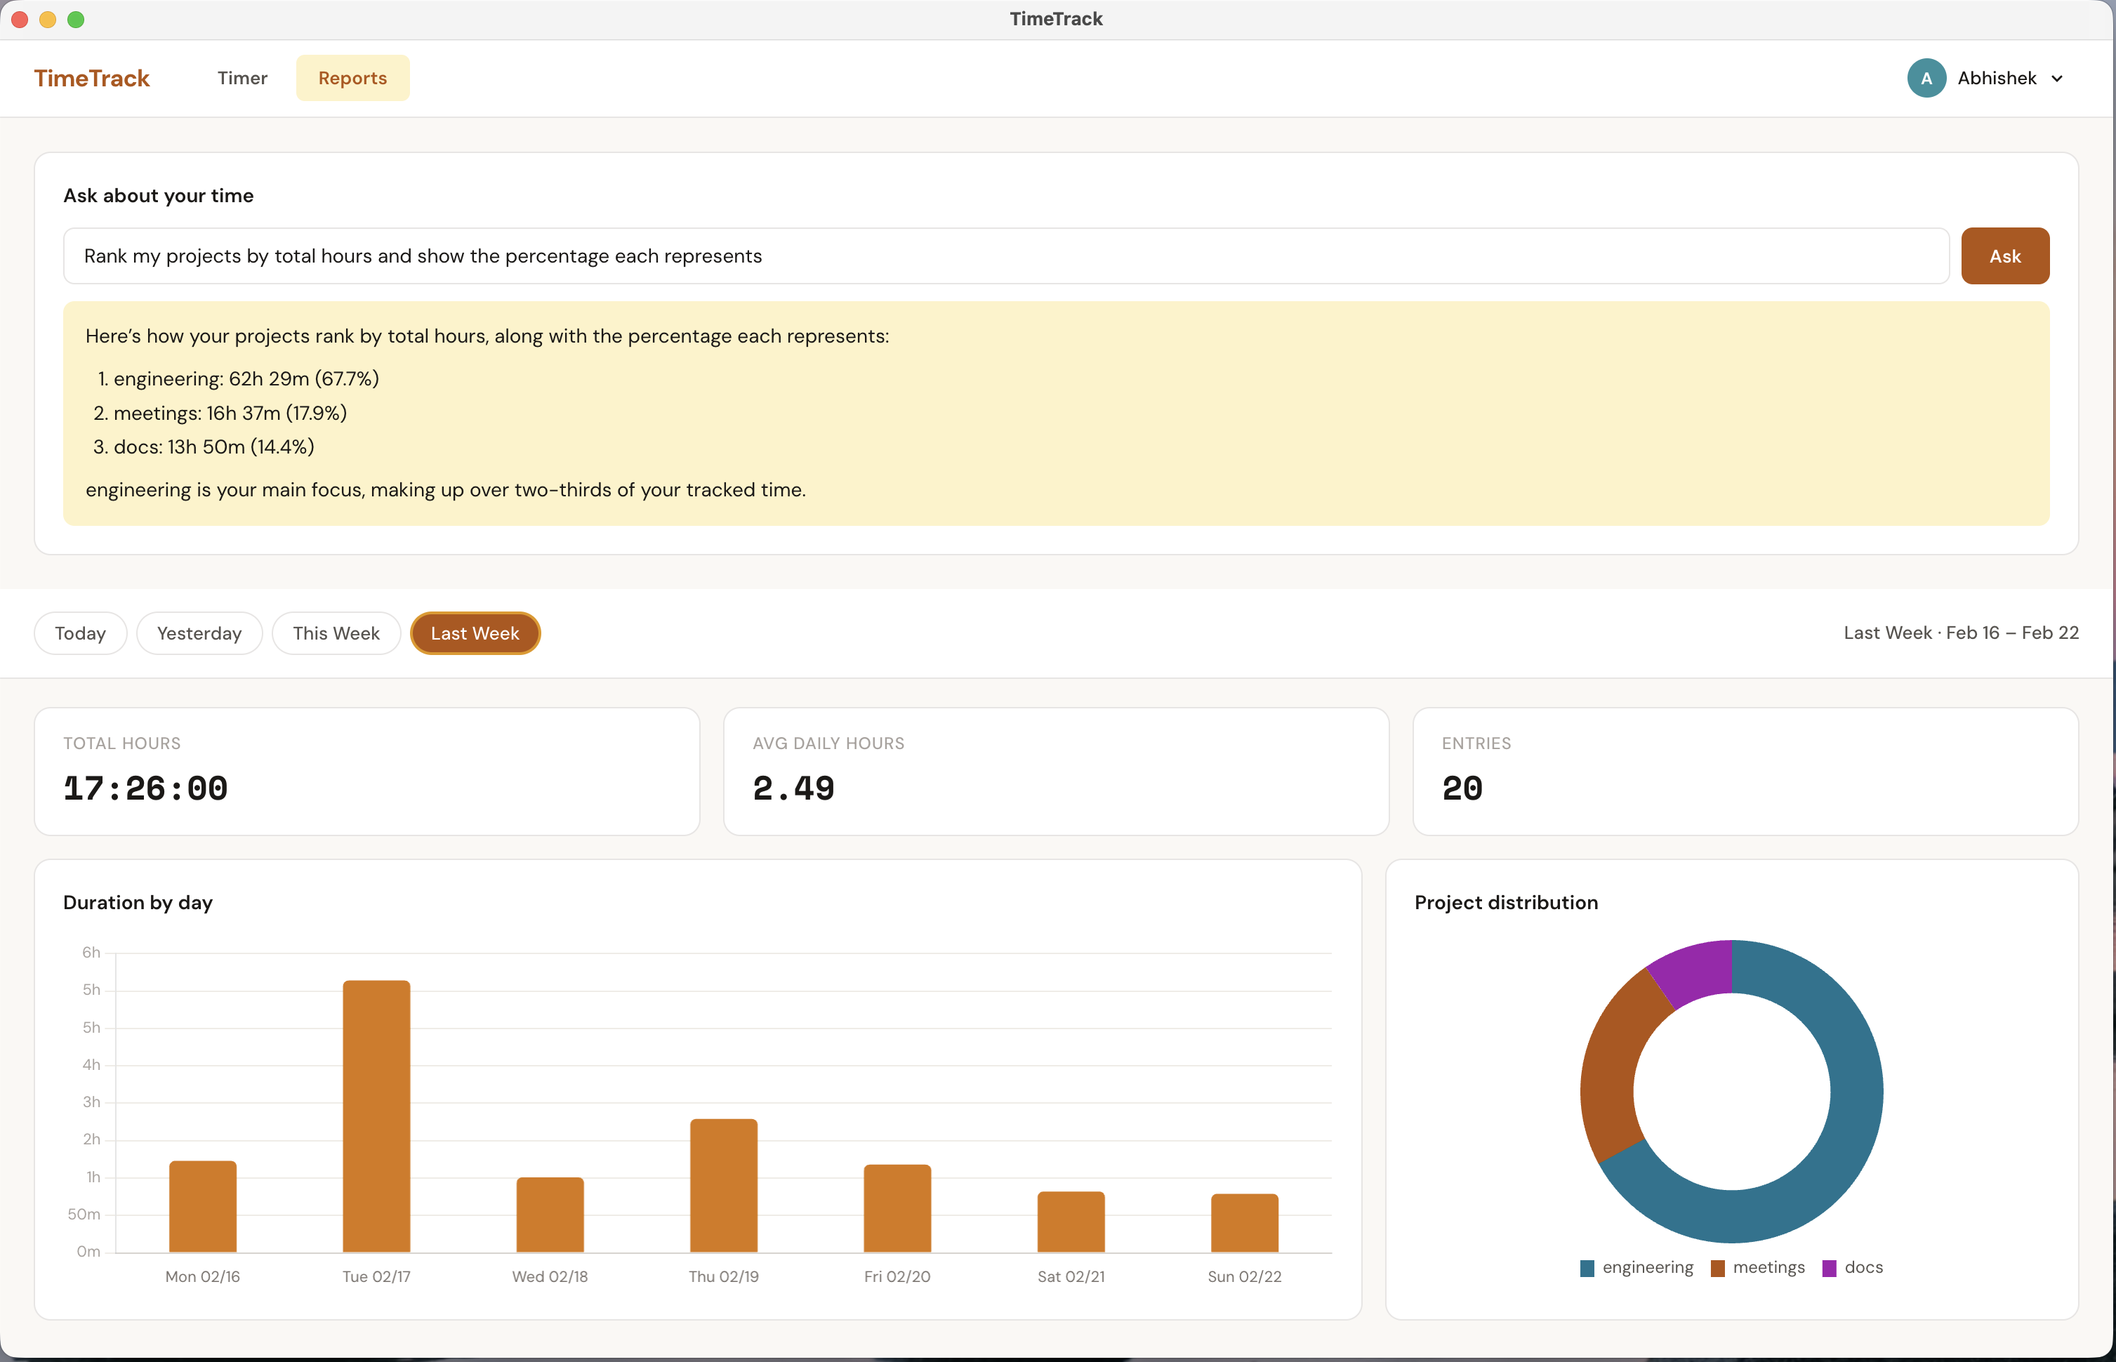Viewport: 2116px width, 1362px height.
Task: Select the This Week range filter
Action: coord(336,633)
